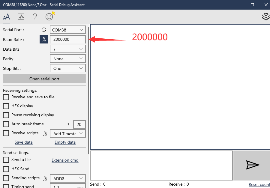Check Pause receiving display

pyautogui.click(x=6, y=115)
